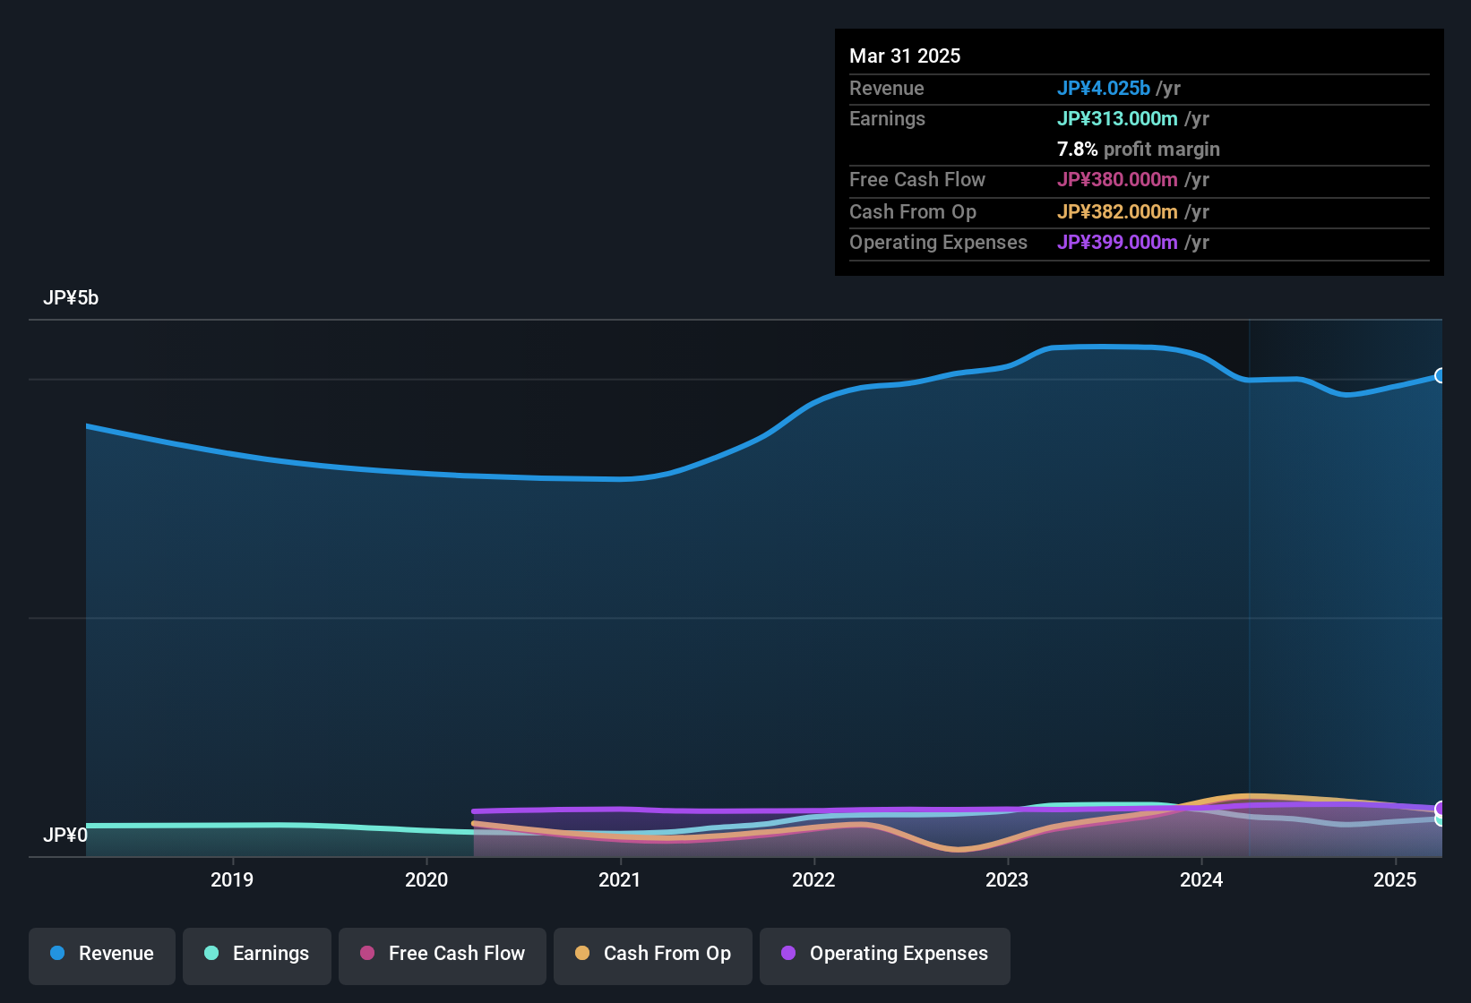Click the 2021 axis label
The width and height of the screenshot is (1471, 1003).
(x=620, y=879)
